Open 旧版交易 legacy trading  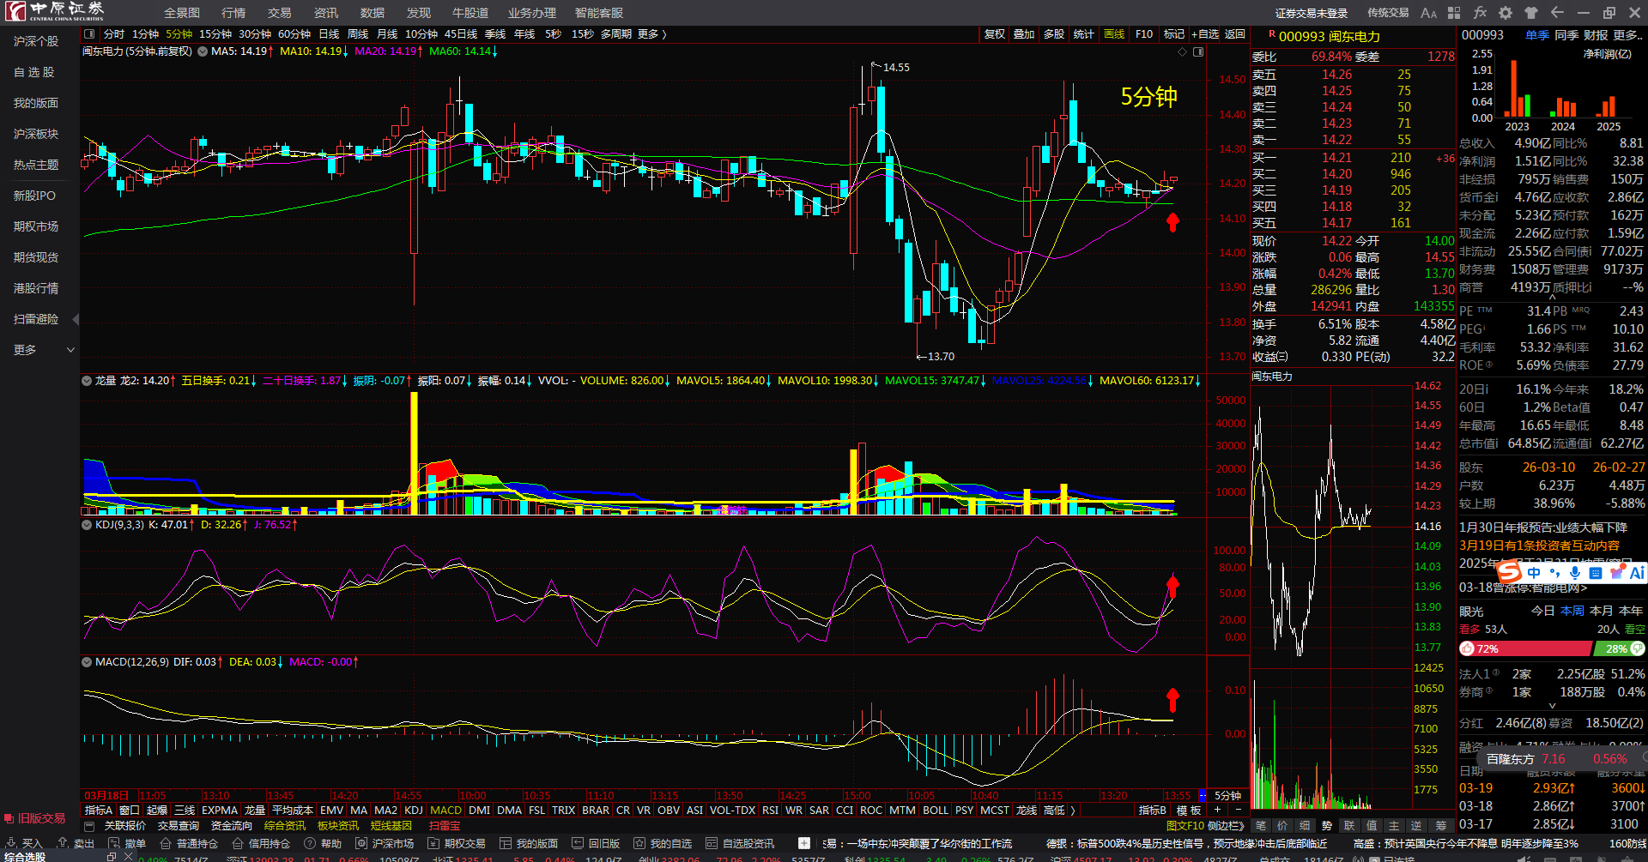(34, 818)
